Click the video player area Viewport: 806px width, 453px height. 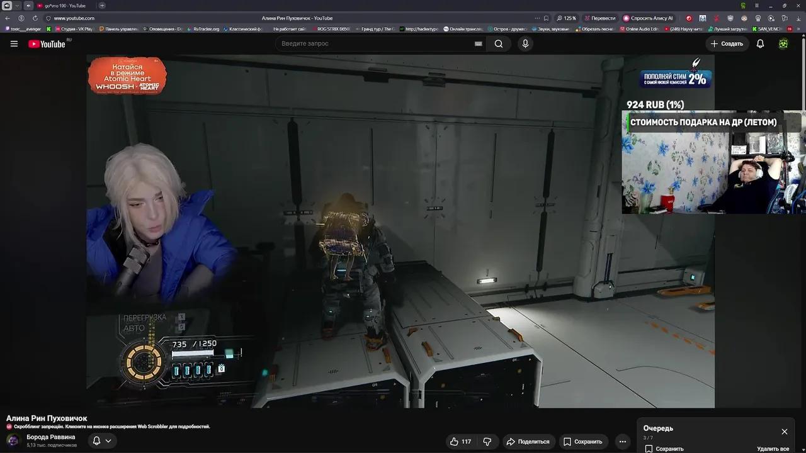(400, 232)
